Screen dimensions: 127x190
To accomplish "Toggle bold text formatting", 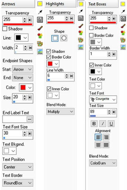I will [94, 124].
